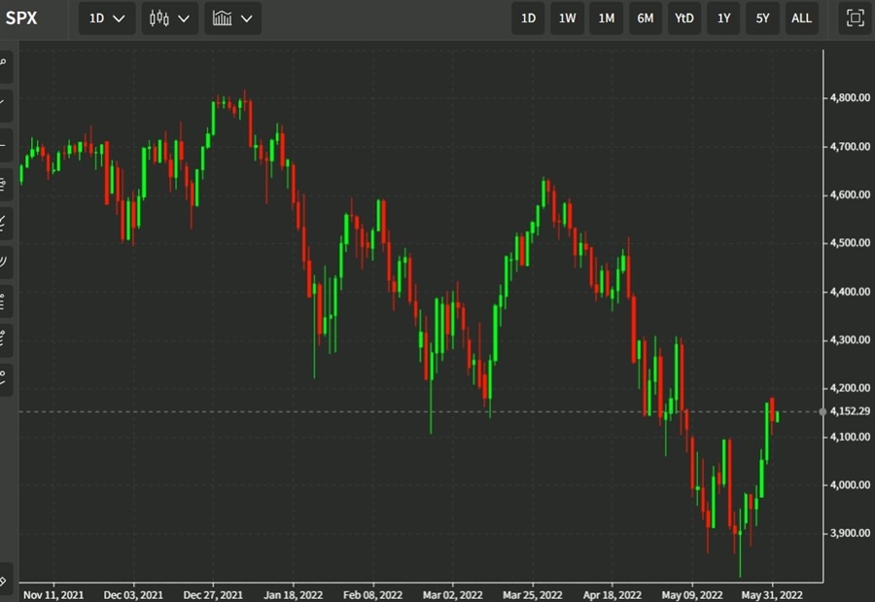Image resolution: width=875 pixels, height=602 pixels.
Task: Switch range to 1M
Action: pyautogui.click(x=606, y=18)
